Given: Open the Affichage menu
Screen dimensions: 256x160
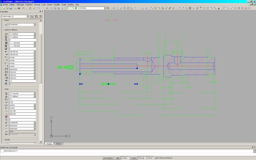Looking at the screenshot, I should [20, 5].
